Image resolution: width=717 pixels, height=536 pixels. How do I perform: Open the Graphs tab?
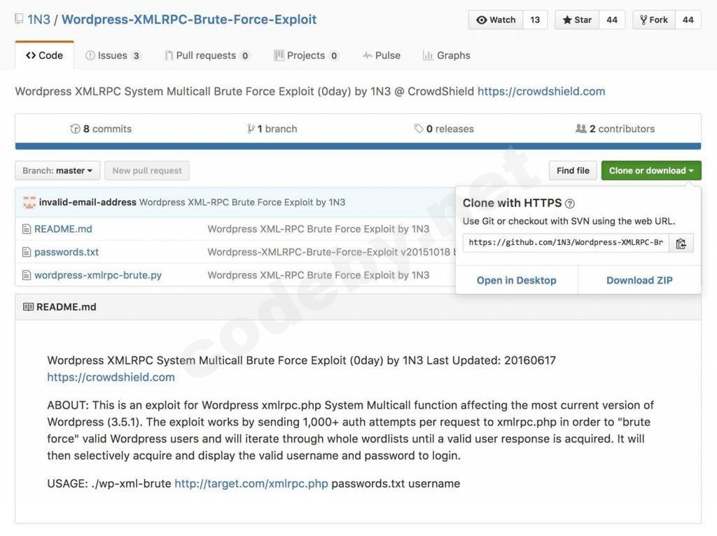[x=446, y=55]
